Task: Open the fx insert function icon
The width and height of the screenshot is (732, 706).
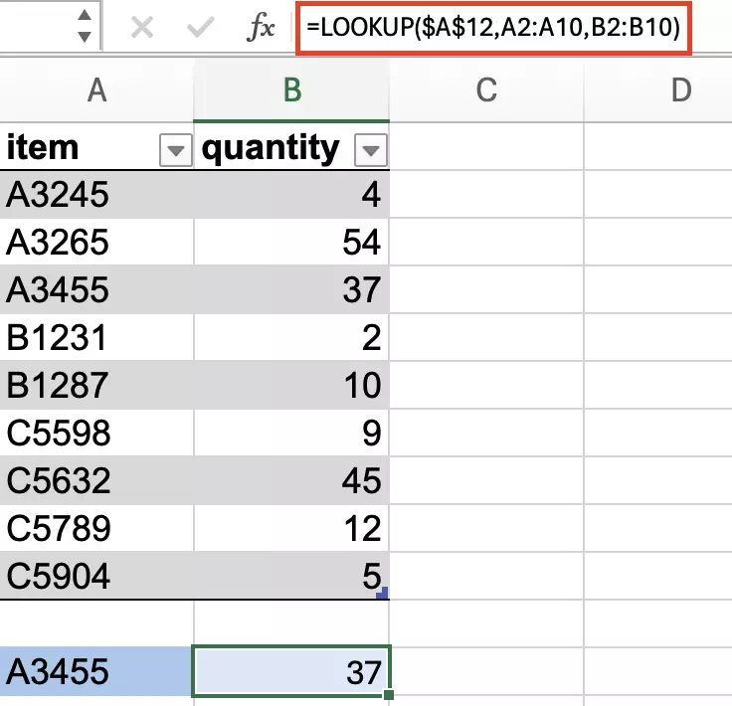Action: (261, 28)
